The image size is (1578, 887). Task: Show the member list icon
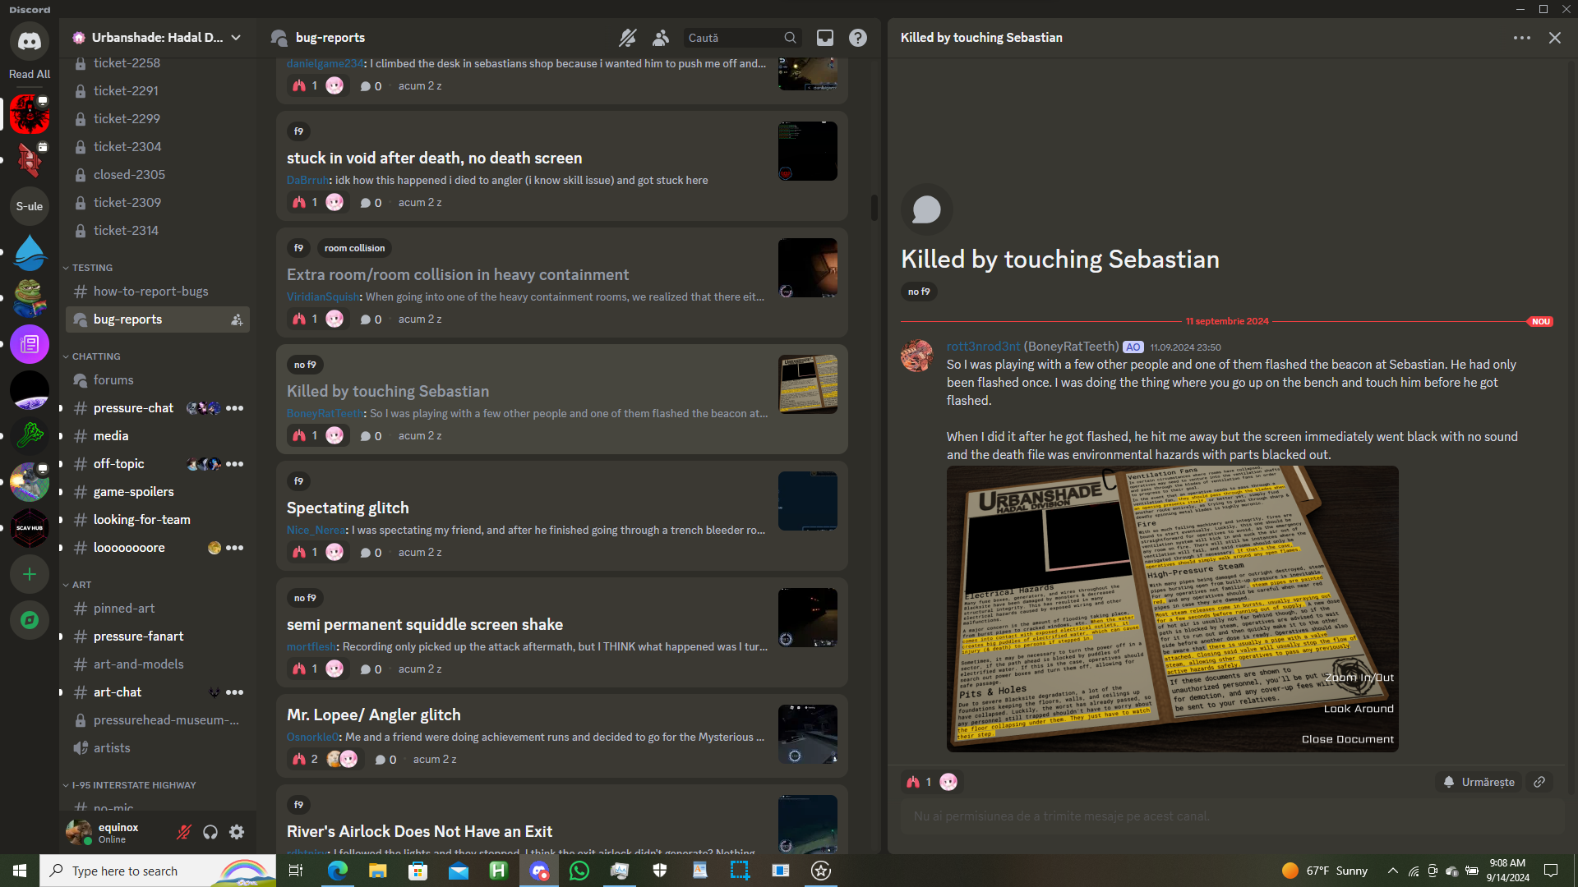(661, 38)
